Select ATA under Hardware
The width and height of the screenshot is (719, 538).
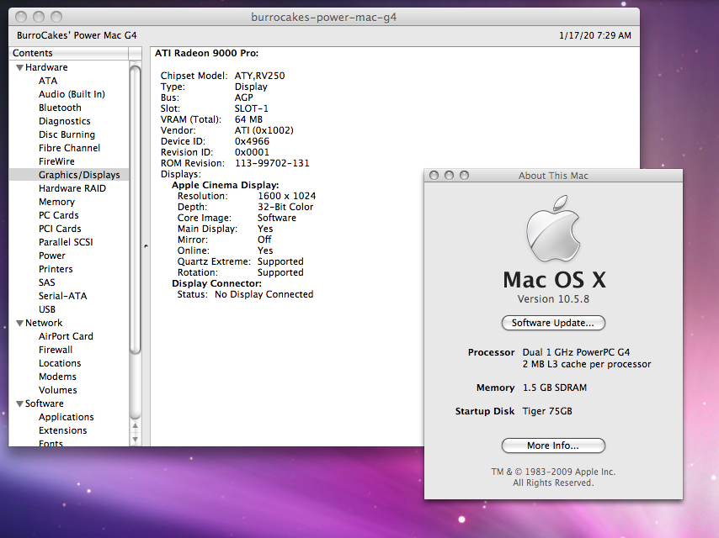[48, 81]
